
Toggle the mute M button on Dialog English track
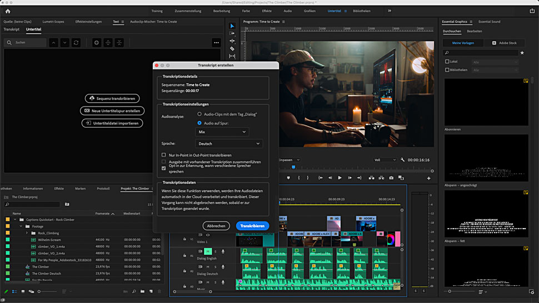click(x=208, y=251)
